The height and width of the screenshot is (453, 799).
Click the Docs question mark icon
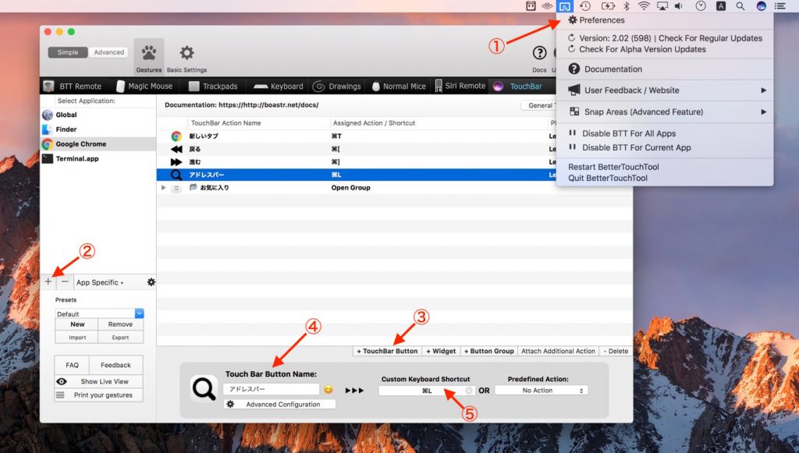tap(538, 54)
